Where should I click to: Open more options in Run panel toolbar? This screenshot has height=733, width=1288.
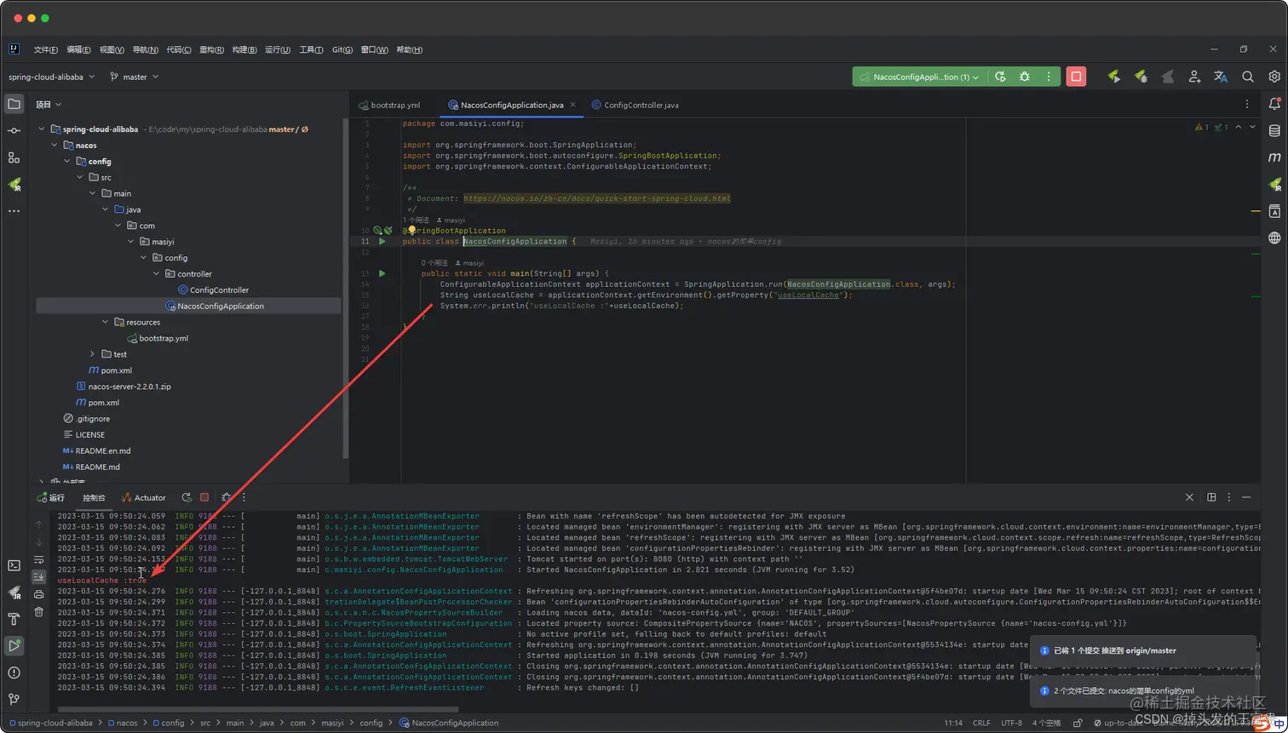coord(244,497)
